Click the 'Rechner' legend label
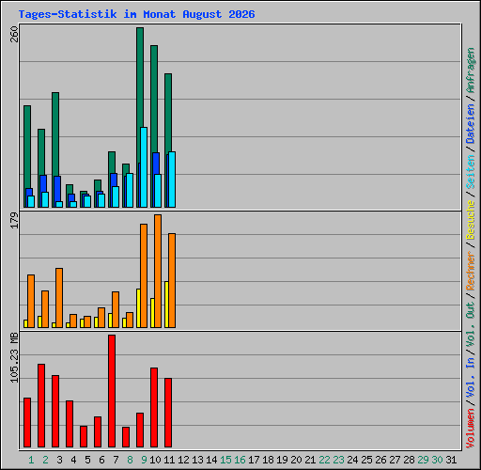The image size is (481, 470). pyautogui.click(x=471, y=271)
